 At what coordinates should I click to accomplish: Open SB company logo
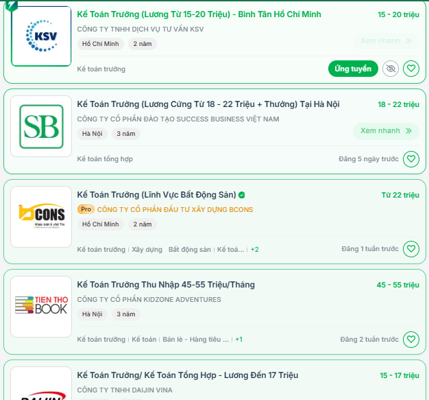click(41, 126)
